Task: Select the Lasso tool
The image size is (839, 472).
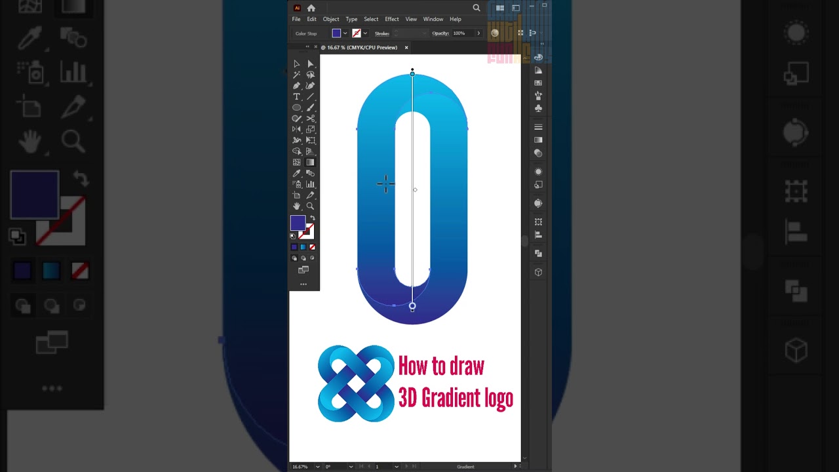Action: click(x=310, y=75)
